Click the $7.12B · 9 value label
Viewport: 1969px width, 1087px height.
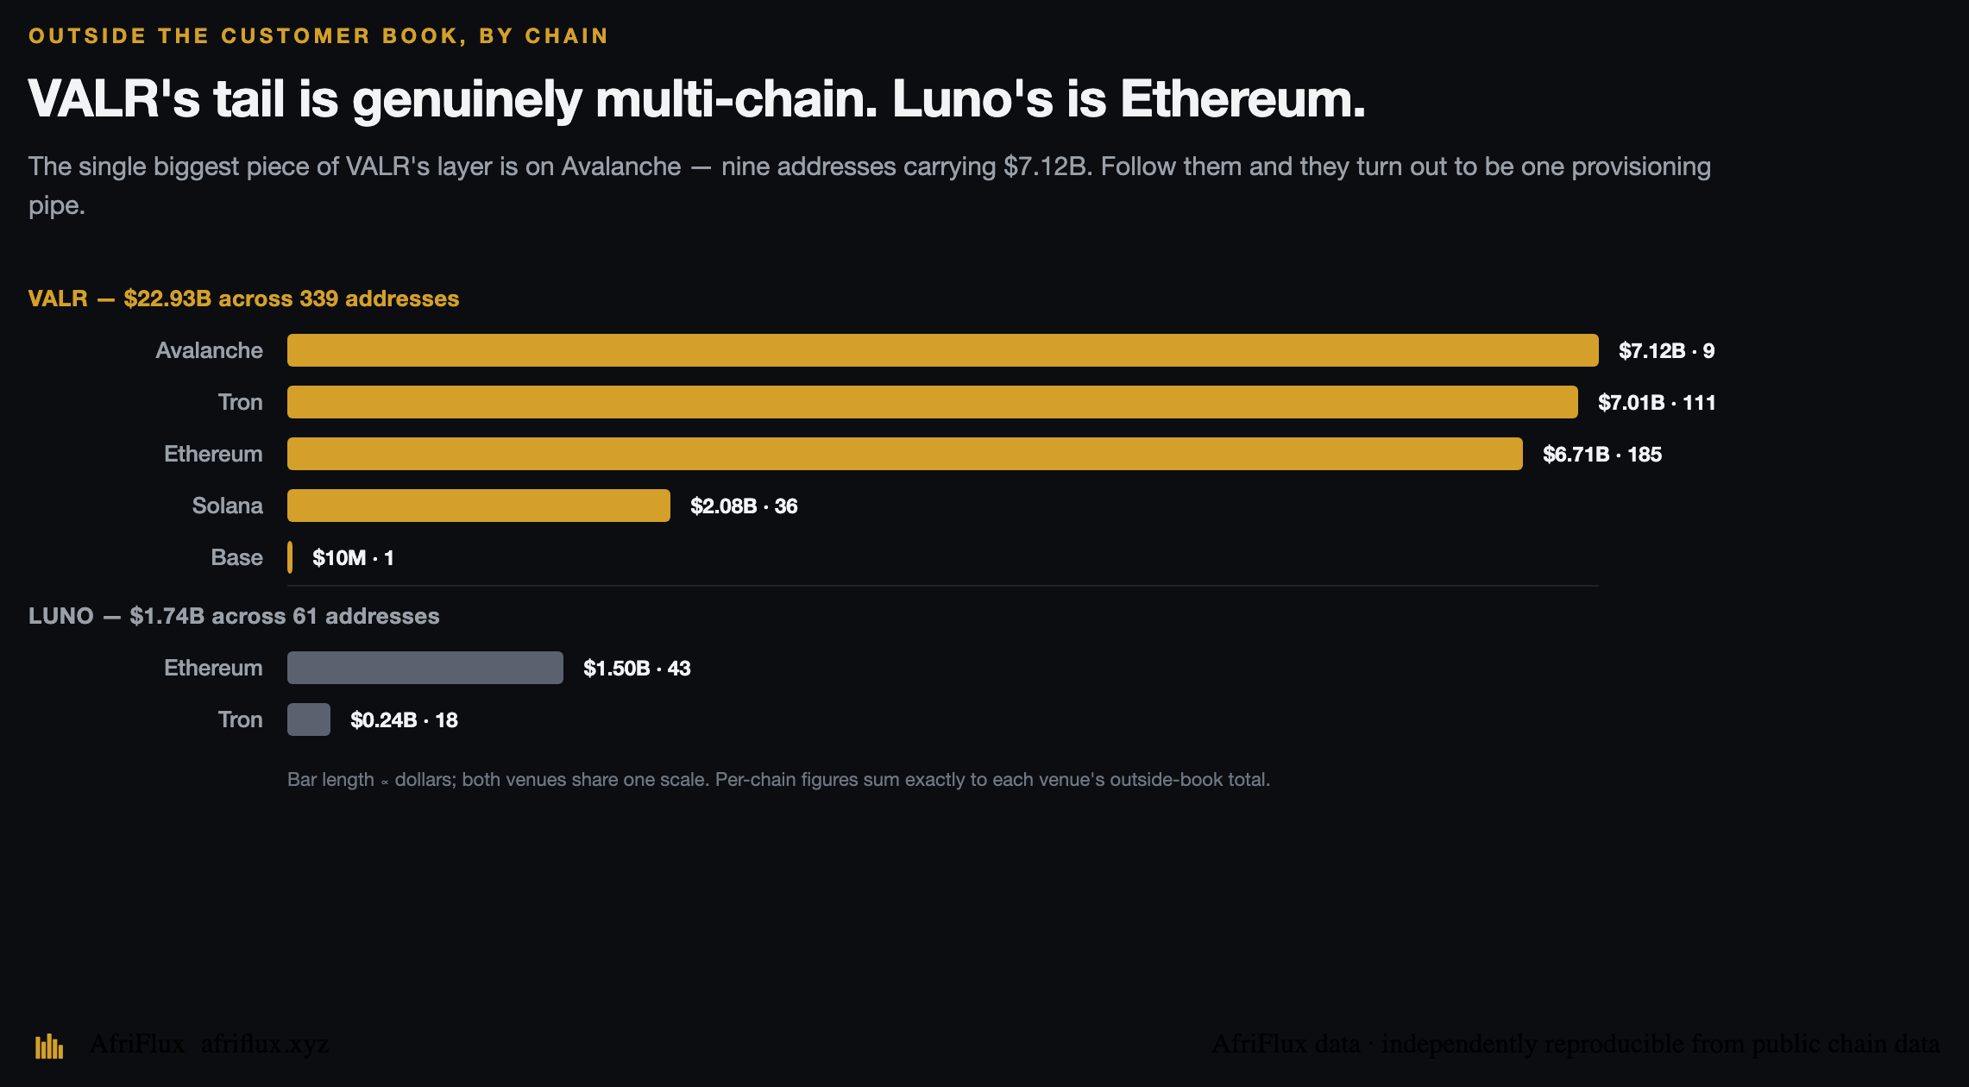pos(1666,351)
